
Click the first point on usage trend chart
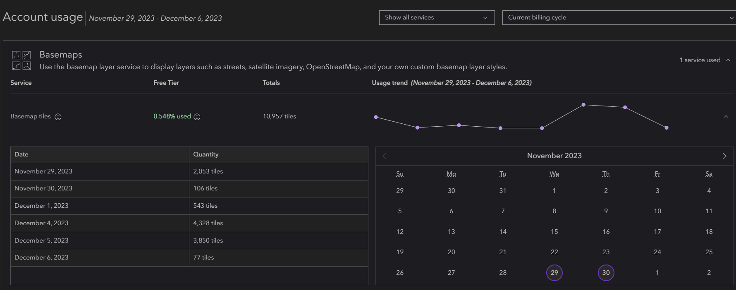pyautogui.click(x=376, y=117)
